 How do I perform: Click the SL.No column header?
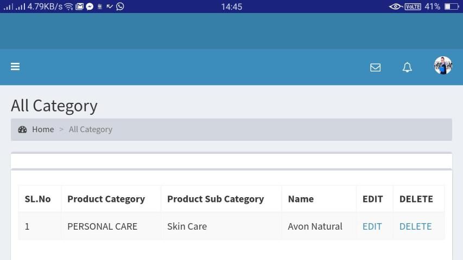(37, 199)
